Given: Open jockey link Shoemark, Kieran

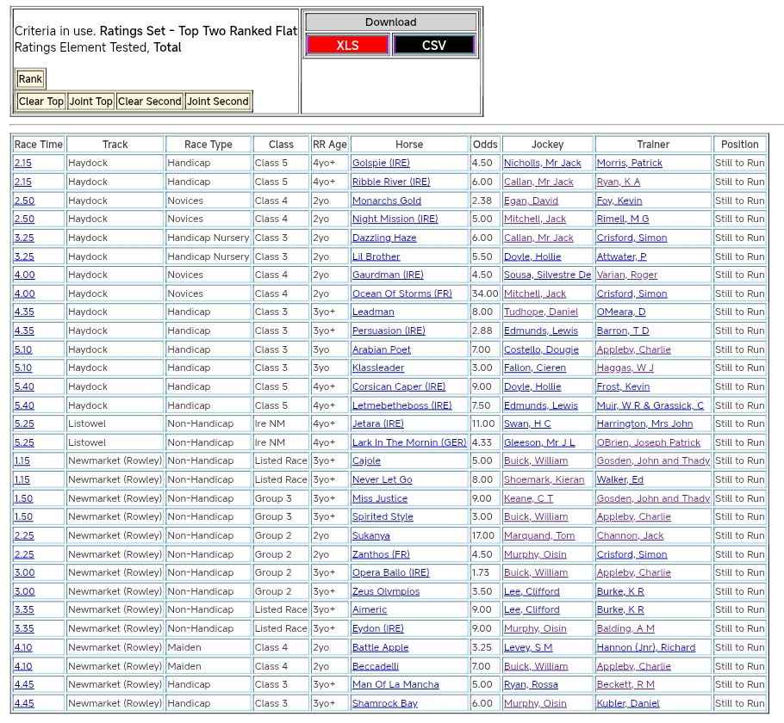Looking at the screenshot, I should click(x=544, y=479).
